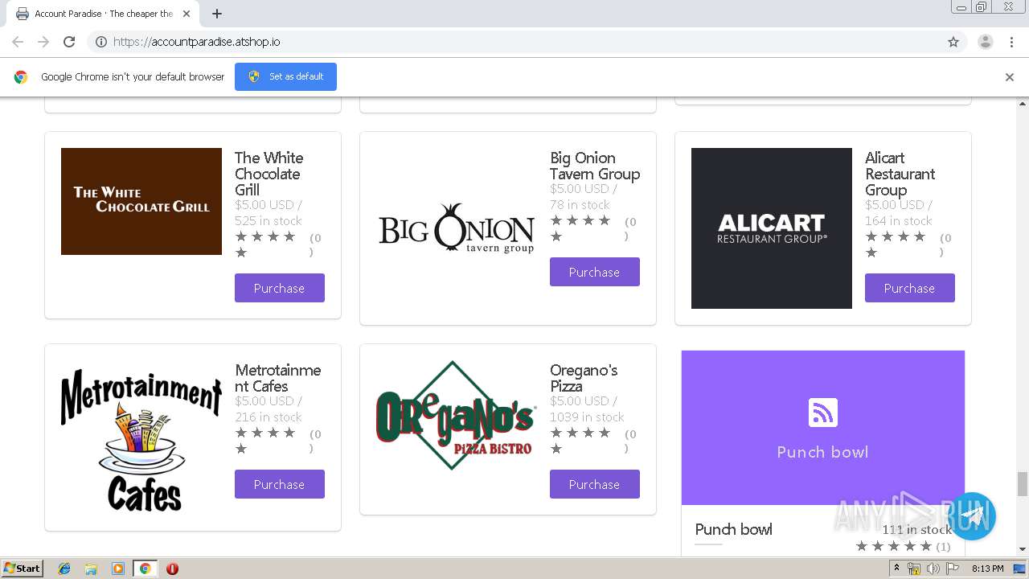Viewport: 1029px width, 579px height.
Task: Open network status tray icon
Action: (x=914, y=569)
